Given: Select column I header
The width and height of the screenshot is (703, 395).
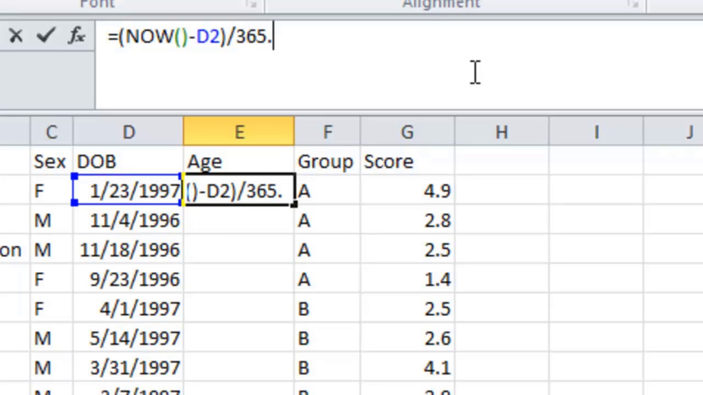Looking at the screenshot, I should 596,132.
